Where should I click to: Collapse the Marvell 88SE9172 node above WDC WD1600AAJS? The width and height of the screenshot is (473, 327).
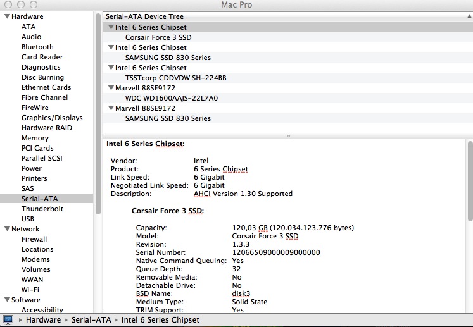tap(111, 88)
